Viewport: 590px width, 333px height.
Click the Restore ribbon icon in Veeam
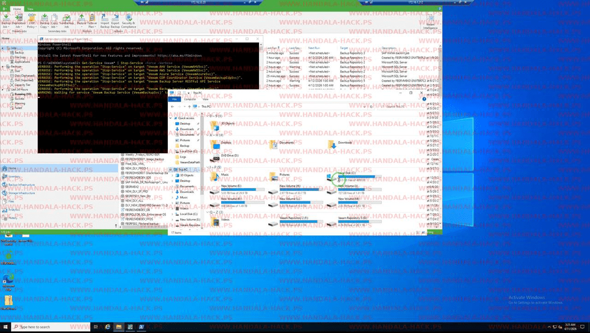[x=81, y=20]
